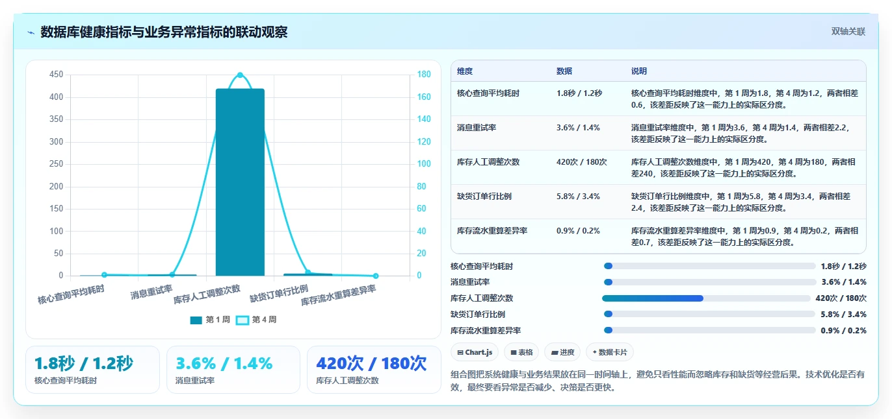Click the description mentioning 两者相差240
The width and height of the screenshot is (892, 419).
744,168
